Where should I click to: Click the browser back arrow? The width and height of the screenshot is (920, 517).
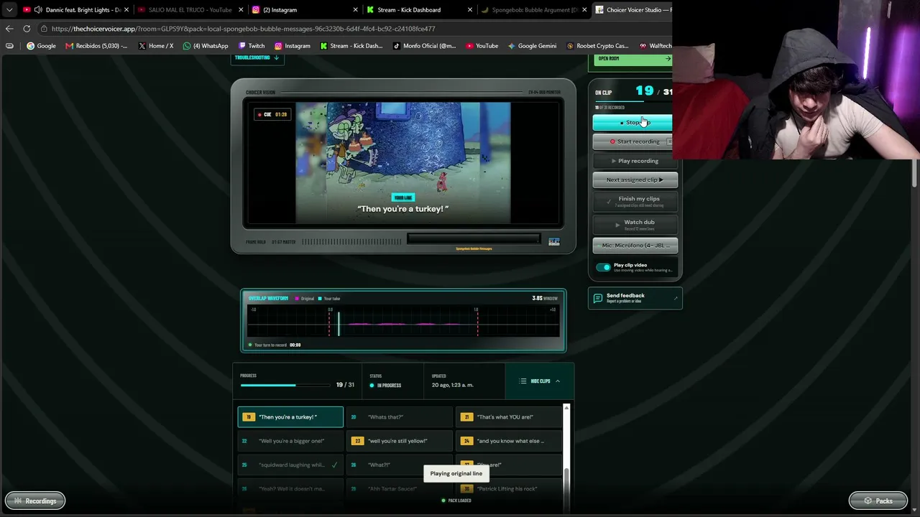9,29
